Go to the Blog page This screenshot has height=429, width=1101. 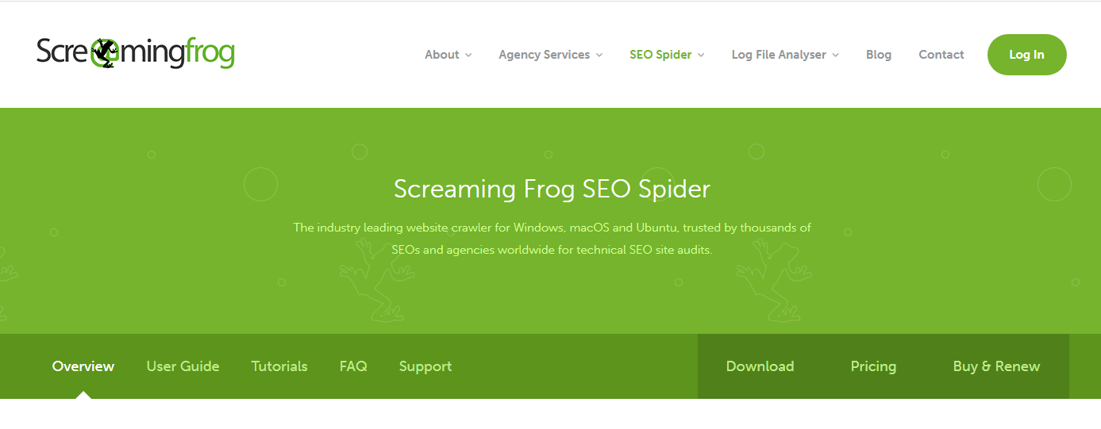coord(879,55)
